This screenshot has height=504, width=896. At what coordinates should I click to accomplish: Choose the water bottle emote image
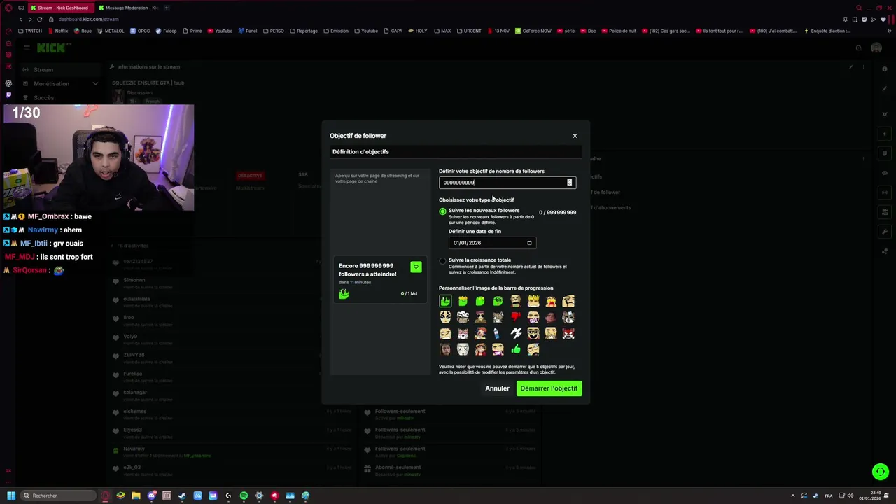(x=498, y=333)
